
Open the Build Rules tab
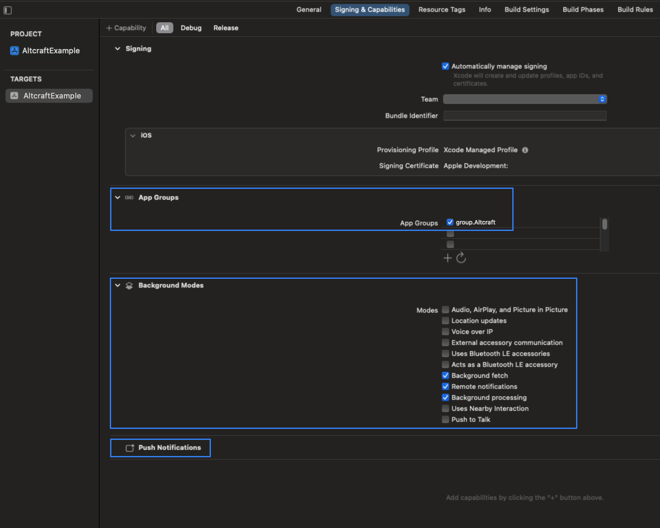[x=635, y=10]
